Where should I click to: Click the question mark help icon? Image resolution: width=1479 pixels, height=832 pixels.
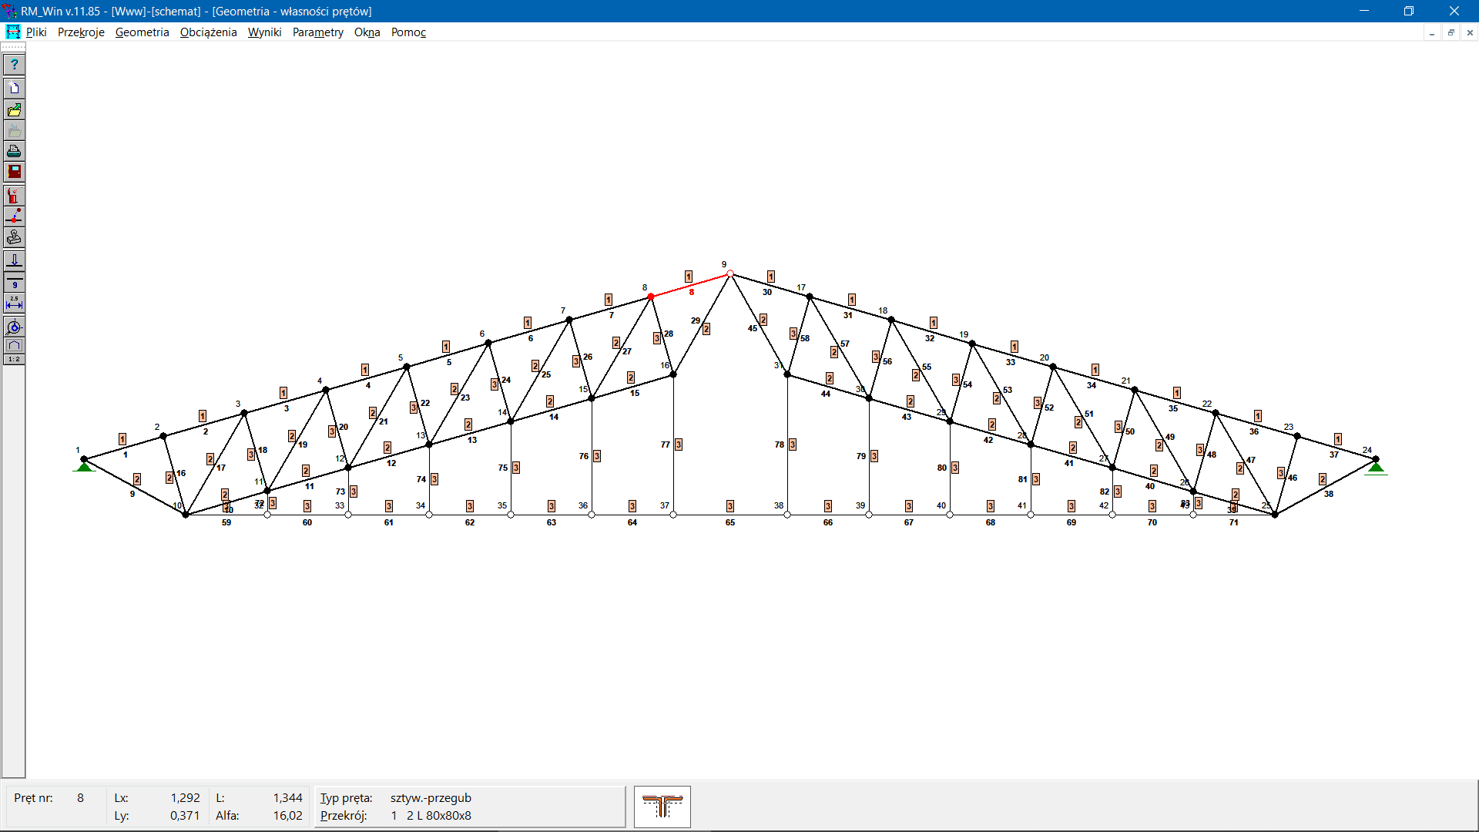coord(14,64)
